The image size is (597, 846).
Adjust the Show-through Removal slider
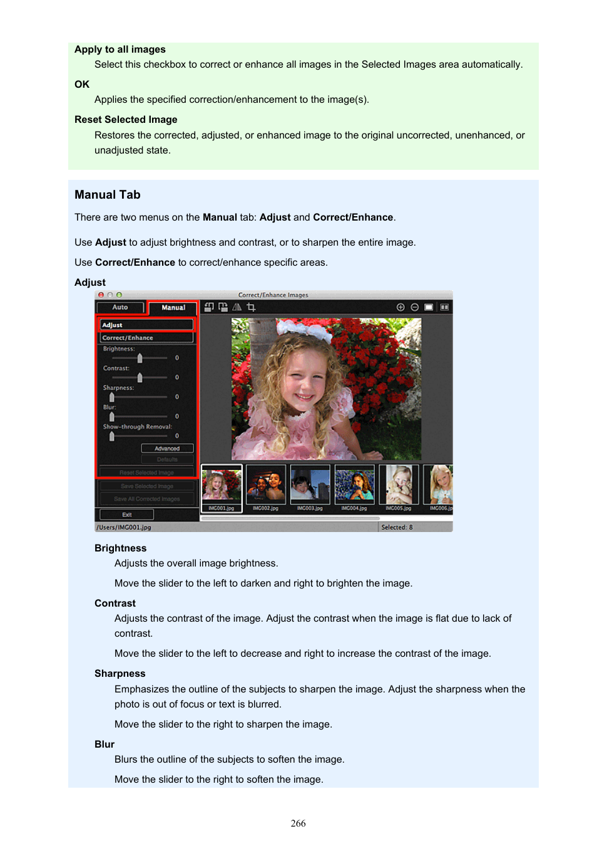(140, 436)
